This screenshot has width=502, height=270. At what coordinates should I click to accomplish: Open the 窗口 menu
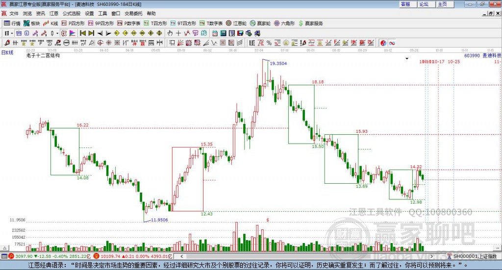coord(116,13)
